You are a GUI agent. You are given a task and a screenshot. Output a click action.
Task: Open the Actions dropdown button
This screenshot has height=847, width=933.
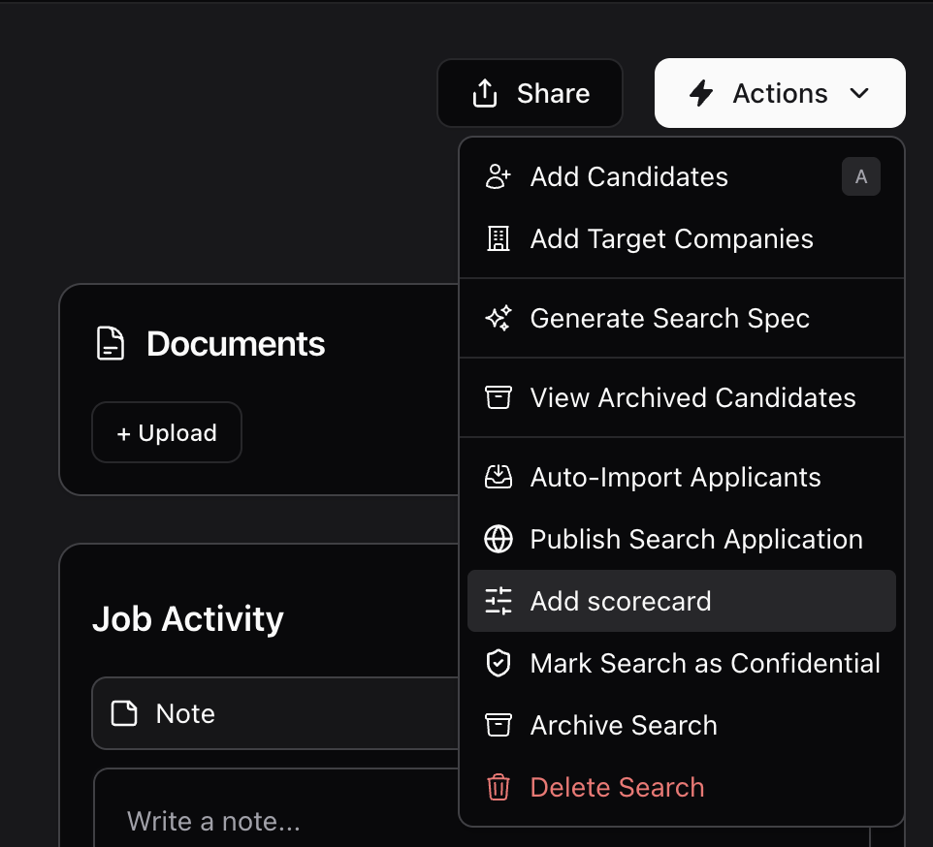tap(780, 93)
